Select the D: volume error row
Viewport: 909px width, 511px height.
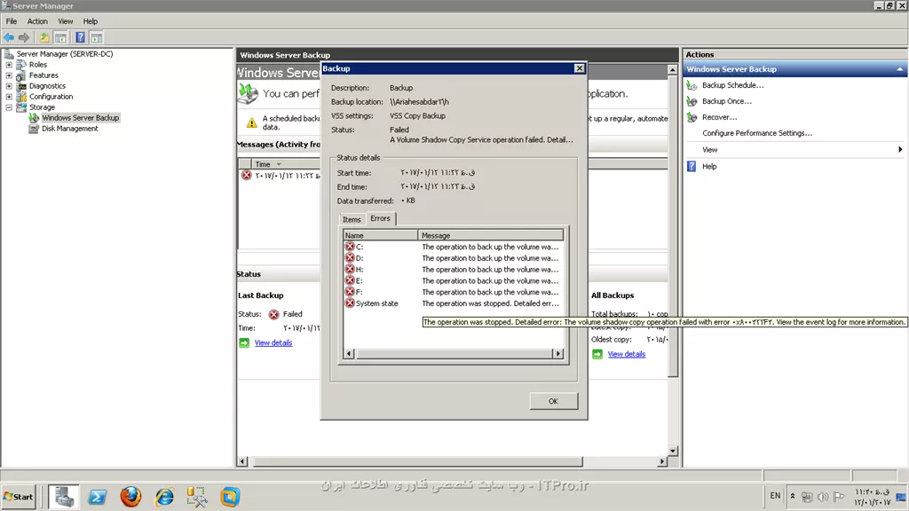pos(453,258)
